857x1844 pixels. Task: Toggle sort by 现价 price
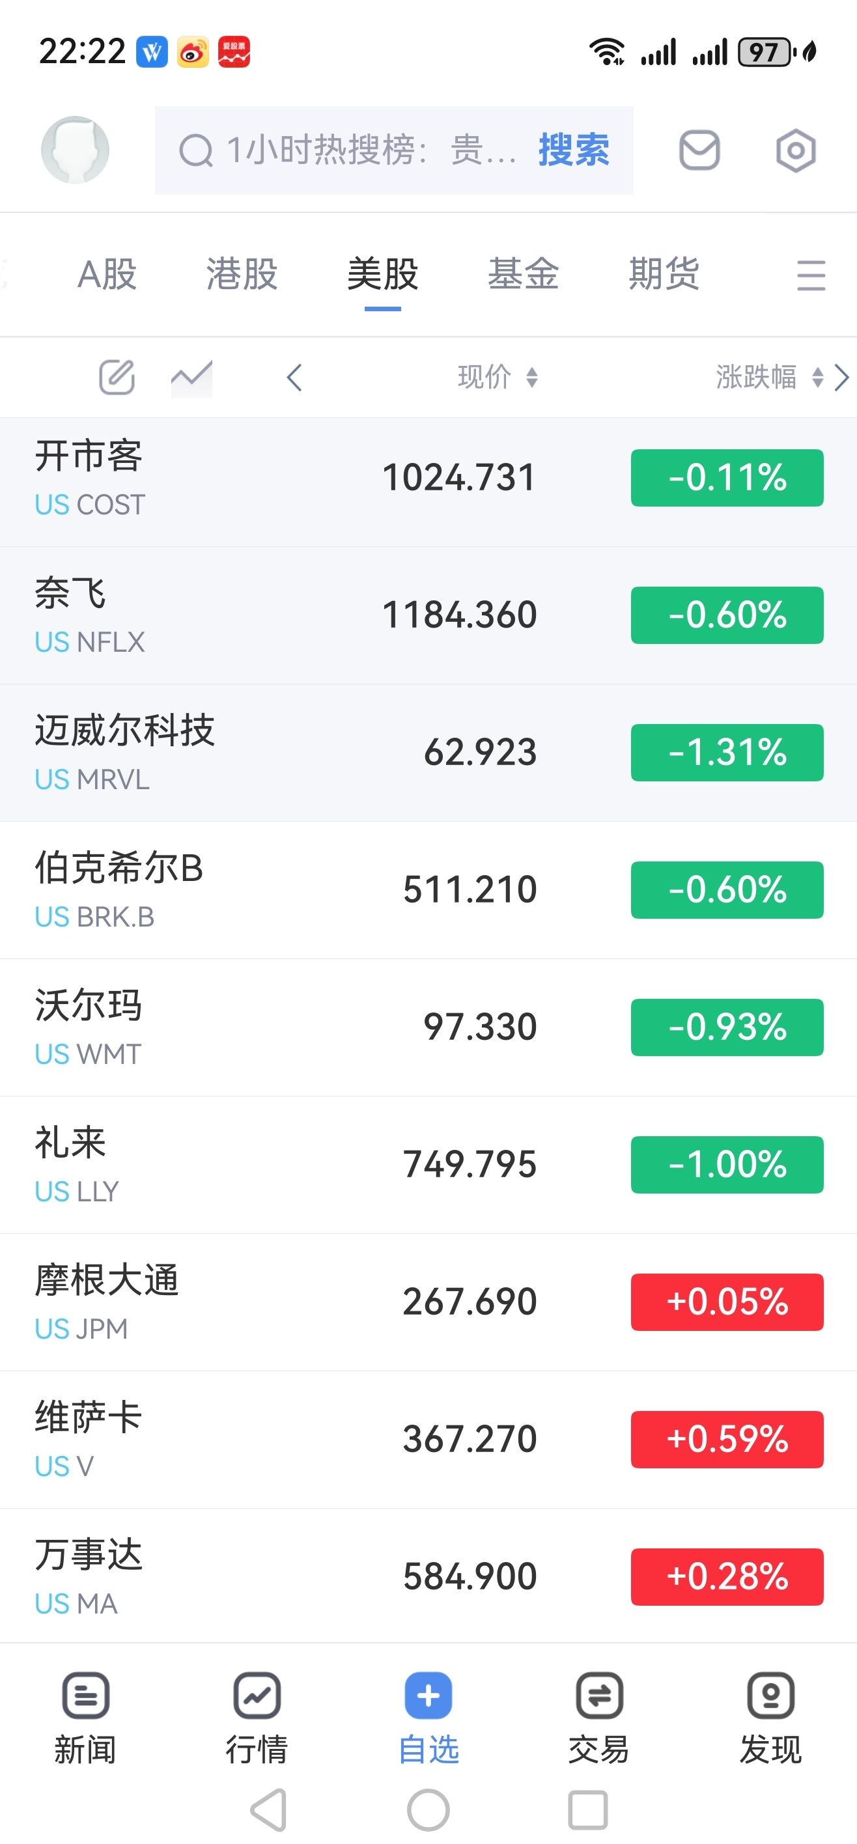coord(498,376)
